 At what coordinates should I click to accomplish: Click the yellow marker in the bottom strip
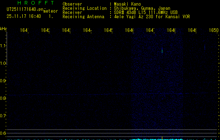[162, 138]
